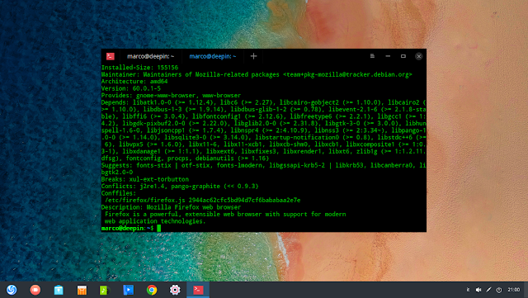Click the 'Provides: gnome-www-browser' line
The image size is (528, 298).
(x=171, y=96)
